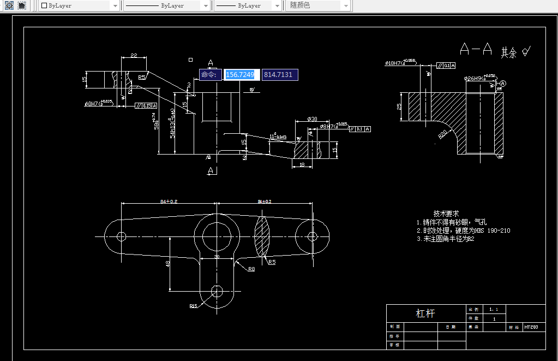
Task: Select note 3.未注圆角半径为R2
Action: point(445,239)
